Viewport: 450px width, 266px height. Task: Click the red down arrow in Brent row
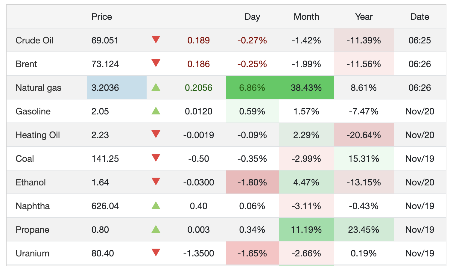(156, 63)
